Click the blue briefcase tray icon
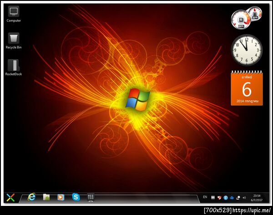The image size is (273, 215). (232, 198)
